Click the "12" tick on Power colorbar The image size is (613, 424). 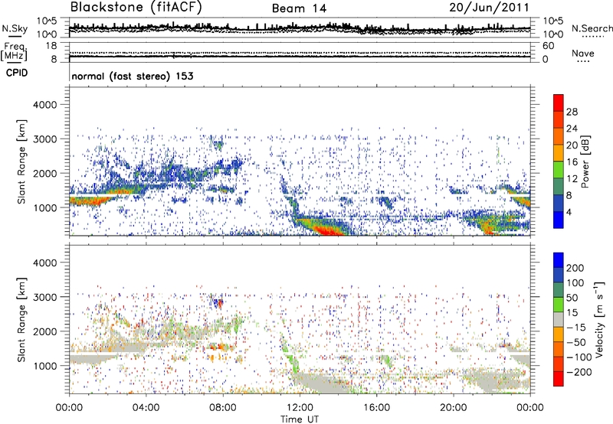(572, 179)
